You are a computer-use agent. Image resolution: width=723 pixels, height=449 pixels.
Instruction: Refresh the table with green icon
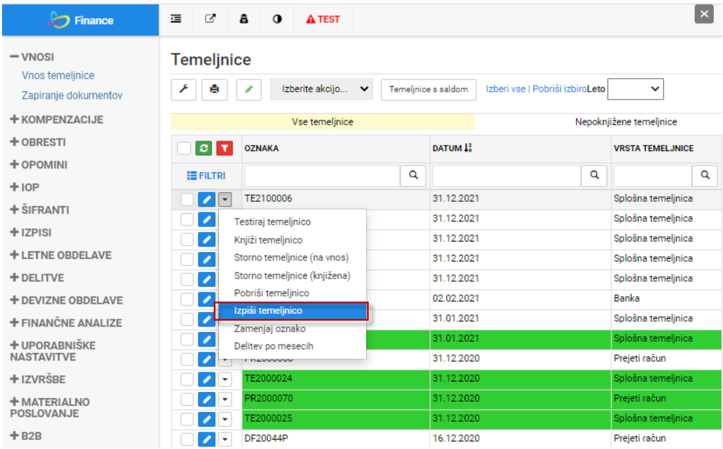pyautogui.click(x=204, y=148)
